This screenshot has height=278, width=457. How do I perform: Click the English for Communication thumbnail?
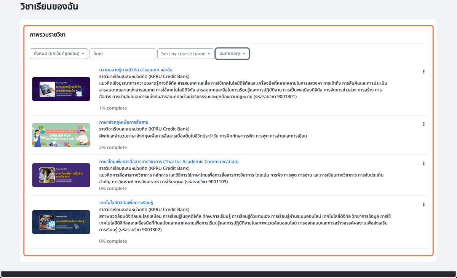click(x=61, y=135)
